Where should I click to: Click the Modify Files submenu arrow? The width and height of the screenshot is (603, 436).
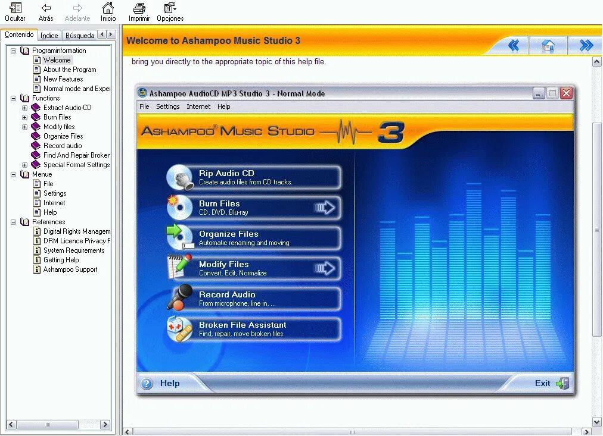pos(325,268)
